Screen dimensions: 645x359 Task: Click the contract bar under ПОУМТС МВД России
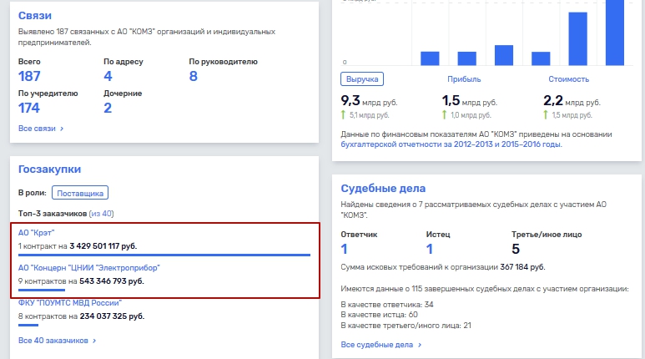pos(28,326)
